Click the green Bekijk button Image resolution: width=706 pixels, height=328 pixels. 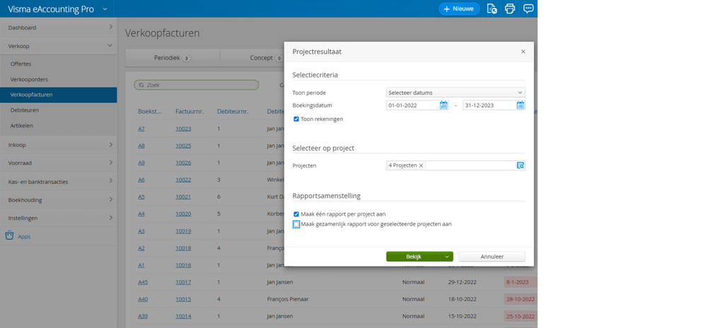point(413,257)
